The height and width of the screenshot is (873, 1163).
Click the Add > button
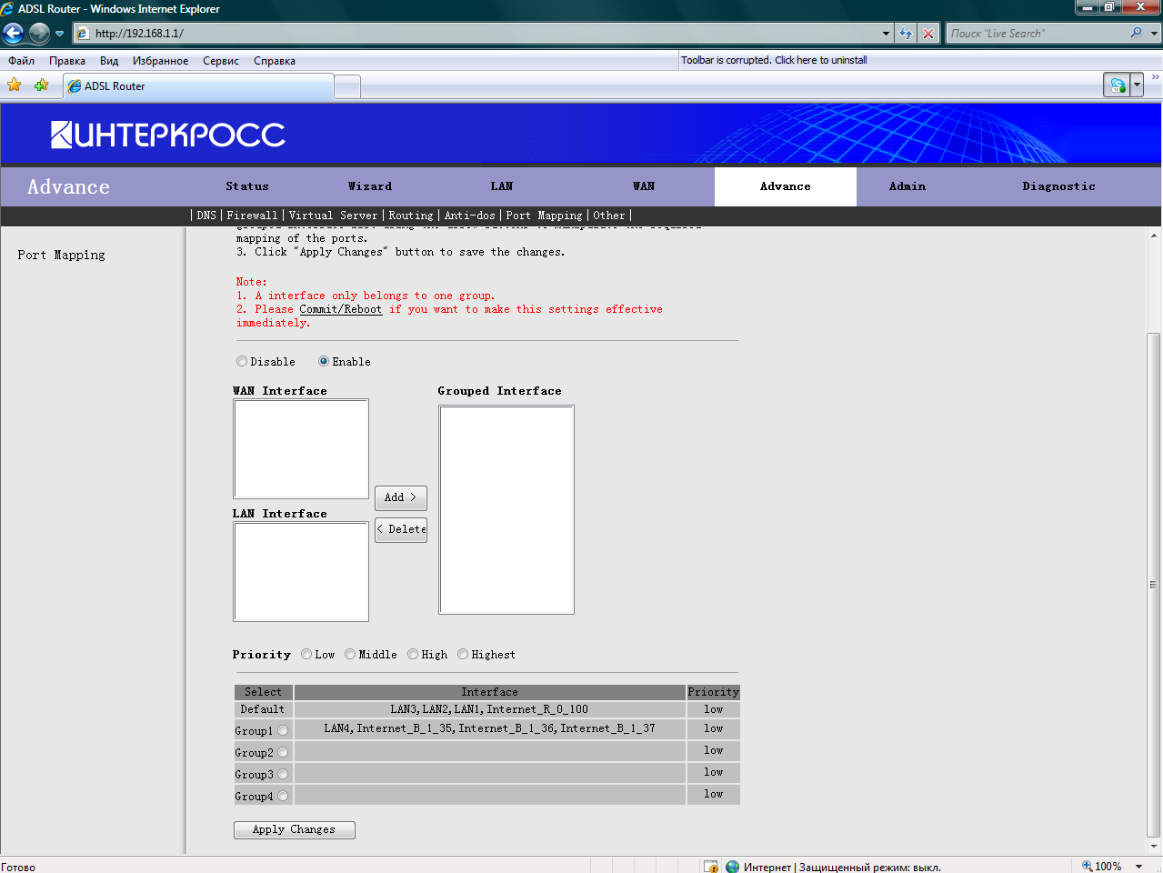pyautogui.click(x=401, y=497)
